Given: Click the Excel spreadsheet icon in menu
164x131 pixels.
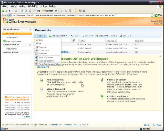Looking at the screenshot, I should [37, 61].
